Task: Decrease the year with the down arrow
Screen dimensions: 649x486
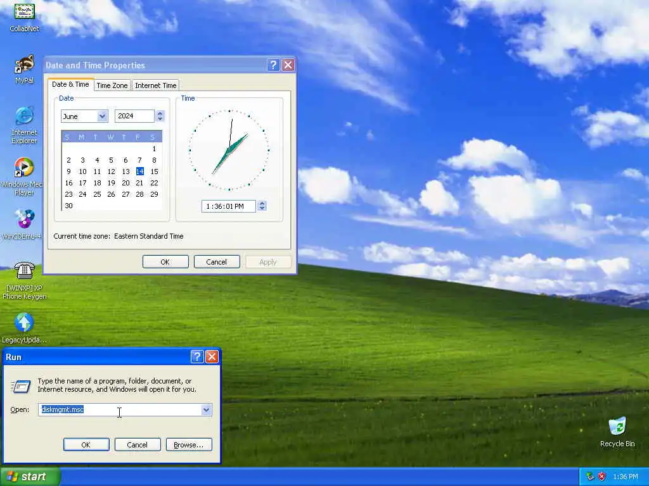Action: click(160, 119)
